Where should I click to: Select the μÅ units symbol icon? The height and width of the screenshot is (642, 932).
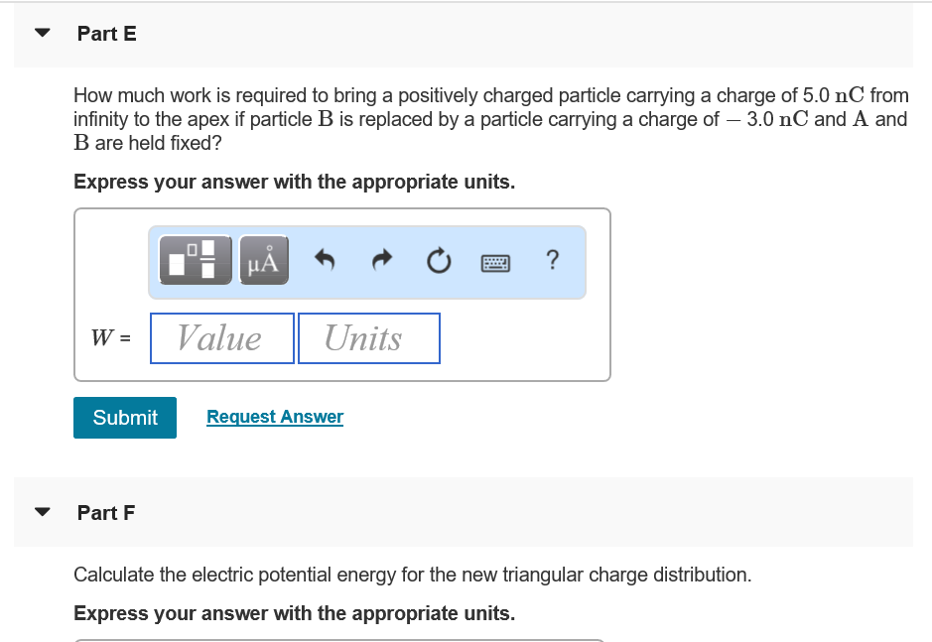262,260
